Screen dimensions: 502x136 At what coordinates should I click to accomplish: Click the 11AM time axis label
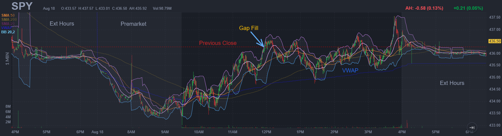pos(232,132)
